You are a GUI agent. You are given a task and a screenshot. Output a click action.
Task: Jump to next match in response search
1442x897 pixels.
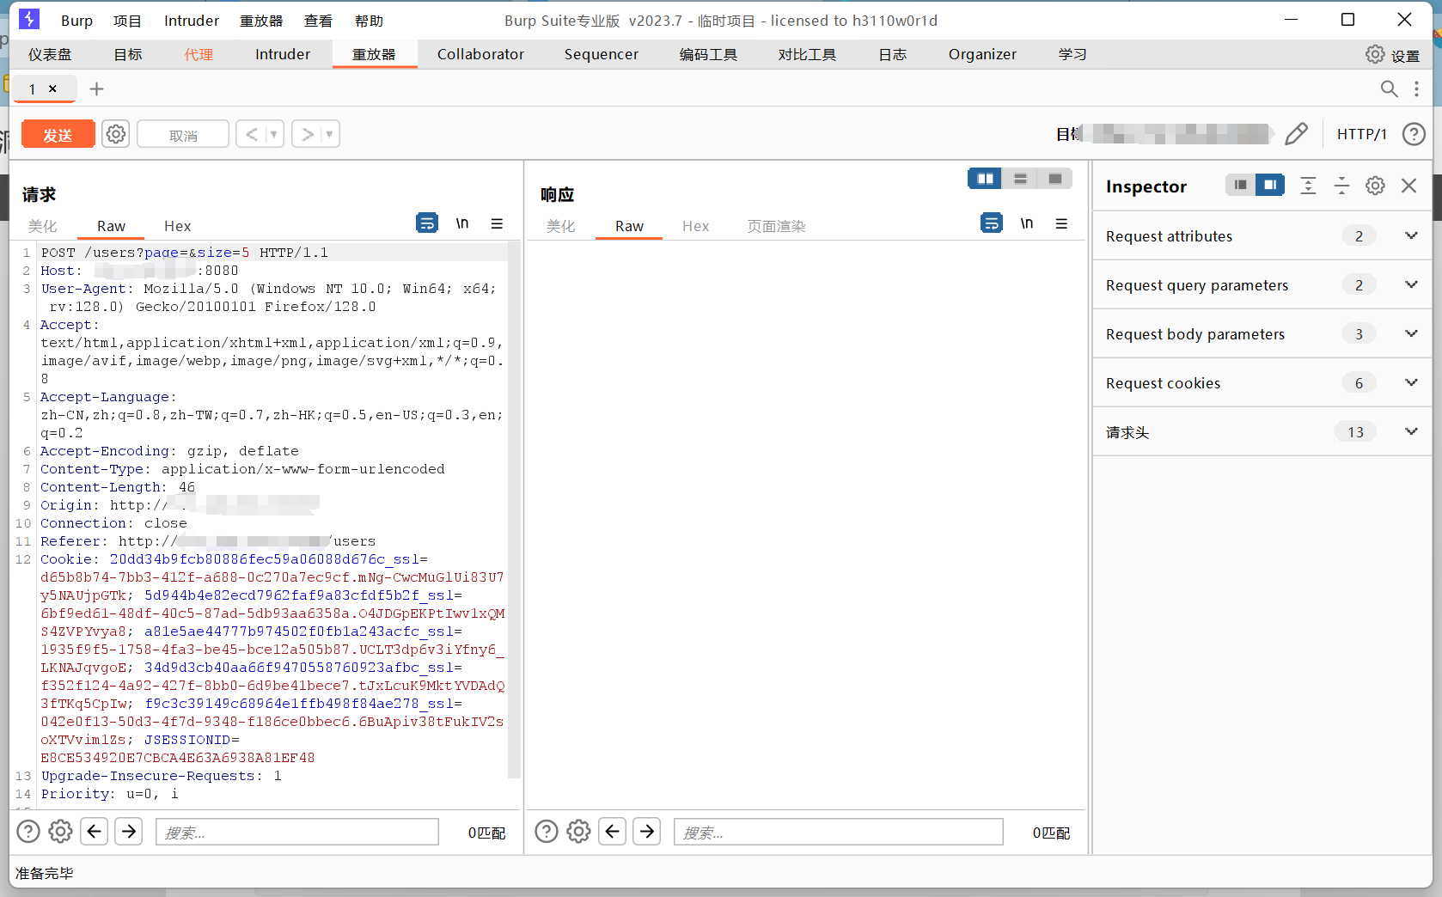coord(647,831)
